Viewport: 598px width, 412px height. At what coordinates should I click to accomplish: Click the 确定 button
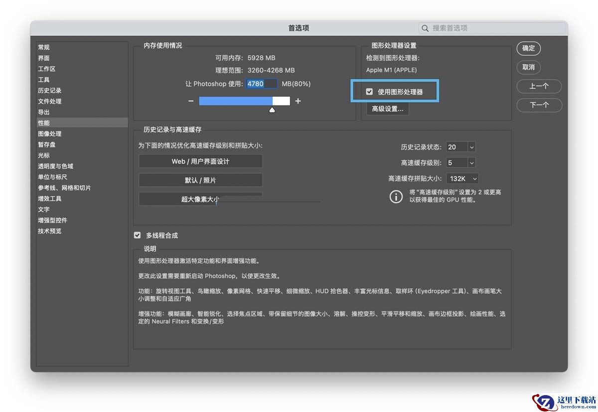529,48
